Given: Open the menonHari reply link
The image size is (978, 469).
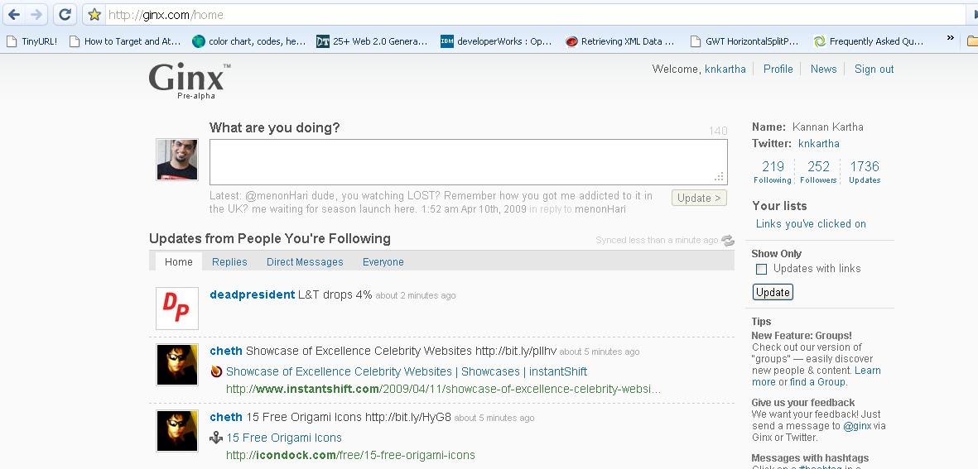Looking at the screenshot, I should (x=600, y=209).
